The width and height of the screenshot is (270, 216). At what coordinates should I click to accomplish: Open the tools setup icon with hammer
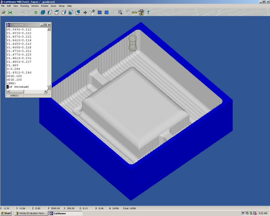pyautogui.click(x=141, y=12)
